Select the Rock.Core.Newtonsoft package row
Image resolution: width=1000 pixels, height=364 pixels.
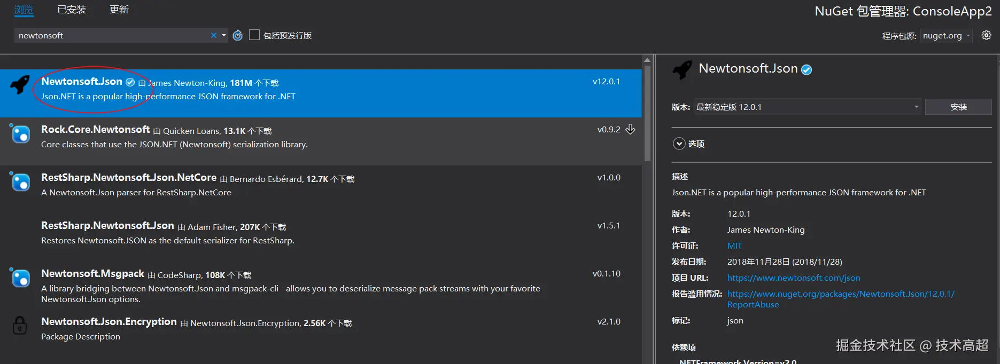click(x=321, y=141)
